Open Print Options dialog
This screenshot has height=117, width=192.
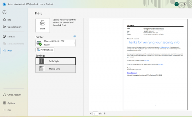coord(45,50)
